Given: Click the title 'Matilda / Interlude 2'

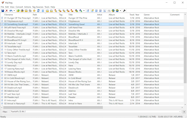Looking at the screenshot, I should click(78, 34).
